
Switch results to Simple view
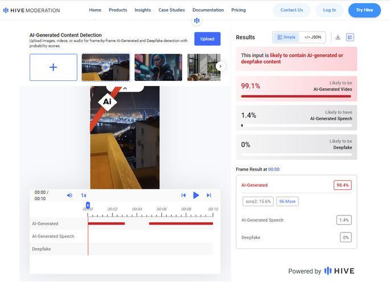[286, 37]
